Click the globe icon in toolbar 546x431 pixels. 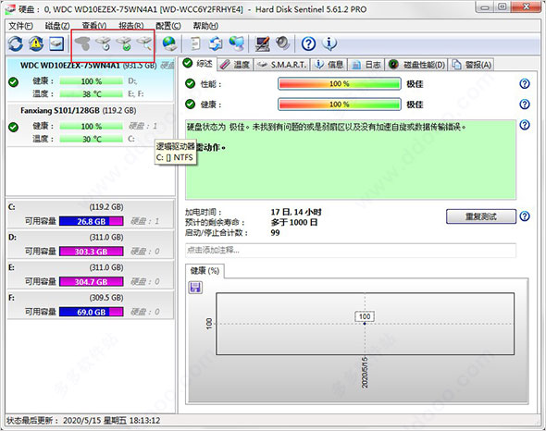pyautogui.click(x=170, y=43)
